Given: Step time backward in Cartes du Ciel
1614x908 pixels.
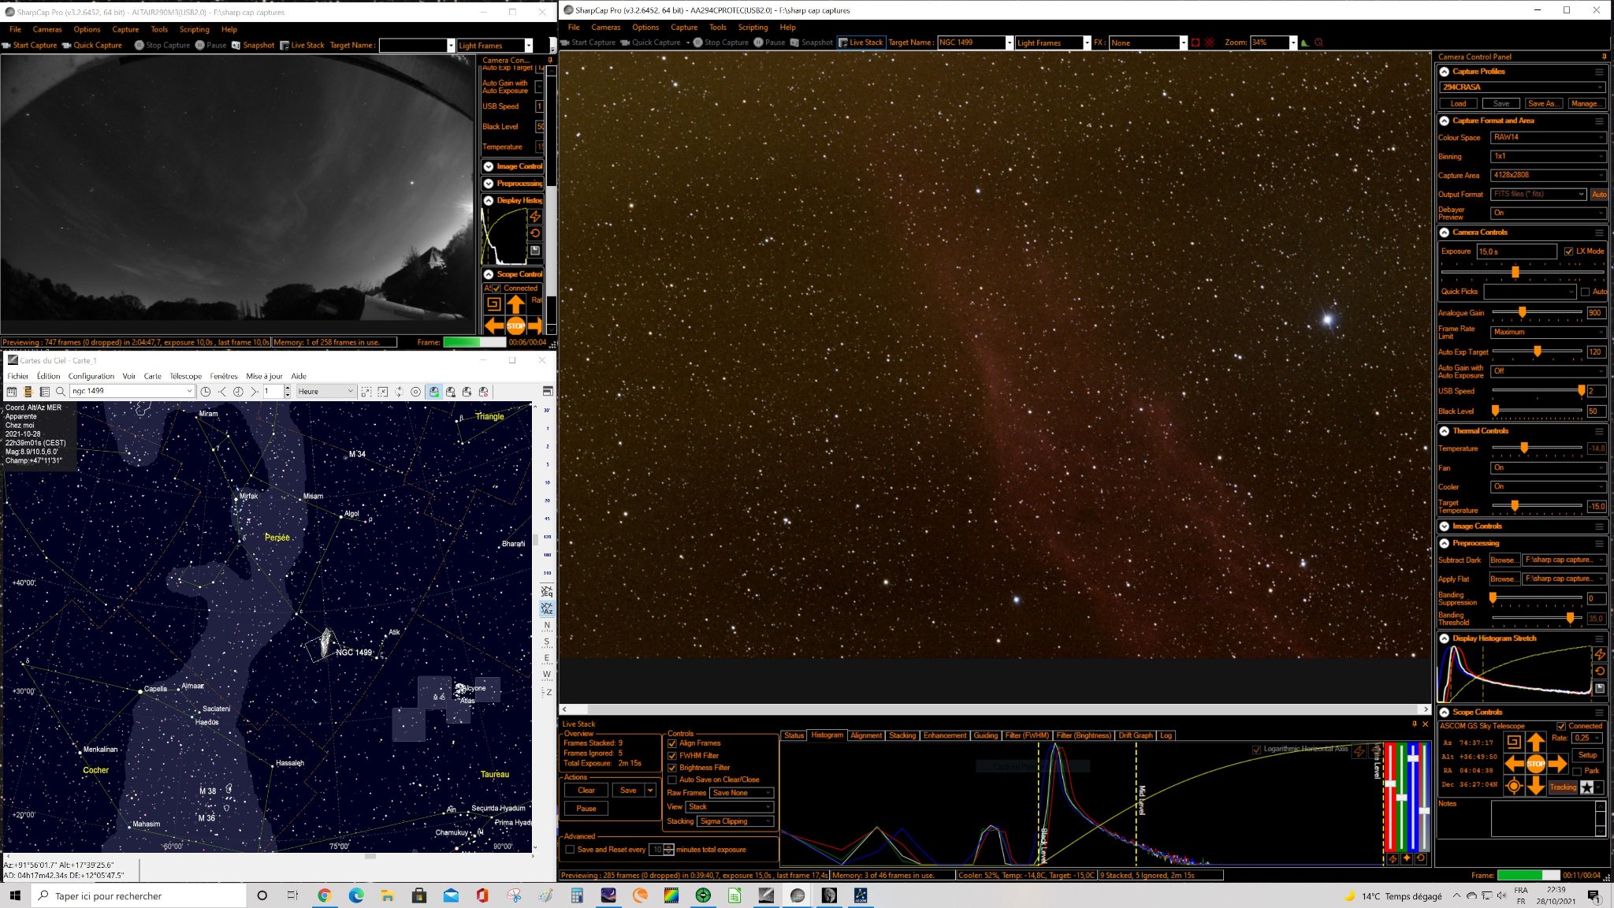Looking at the screenshot, I should click(x=222, y=391).
